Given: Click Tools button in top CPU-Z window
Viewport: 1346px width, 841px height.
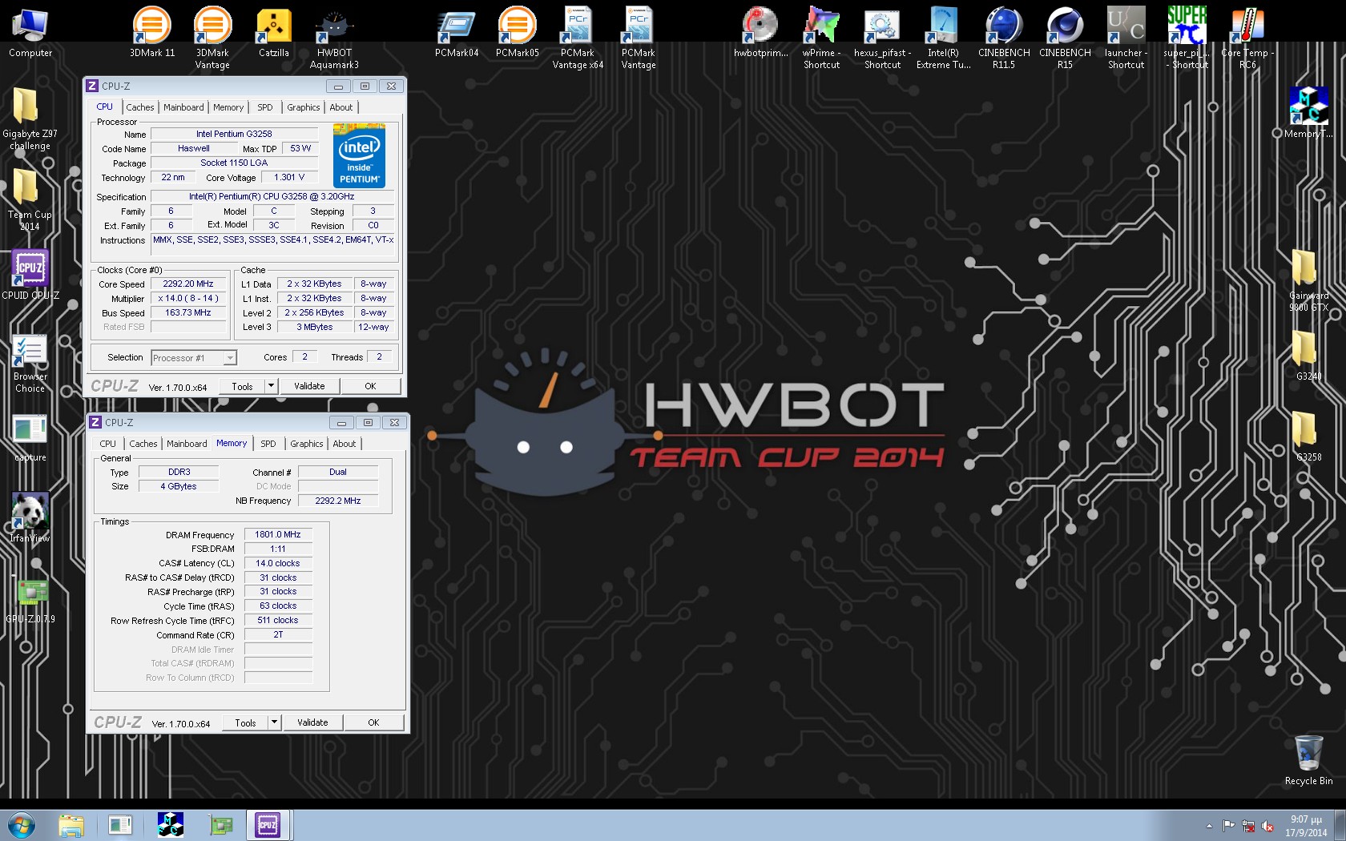Looking at the screenshot, I should point(243,386).
